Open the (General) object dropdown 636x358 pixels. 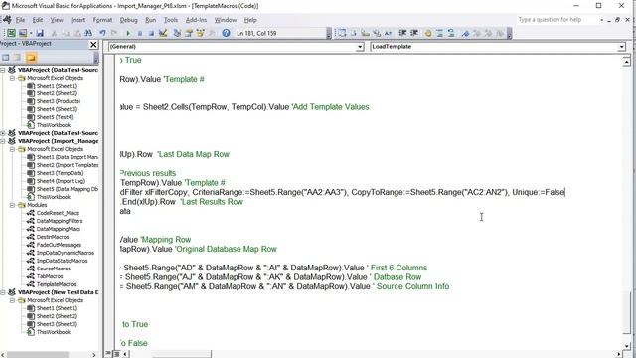click(360, 47)
